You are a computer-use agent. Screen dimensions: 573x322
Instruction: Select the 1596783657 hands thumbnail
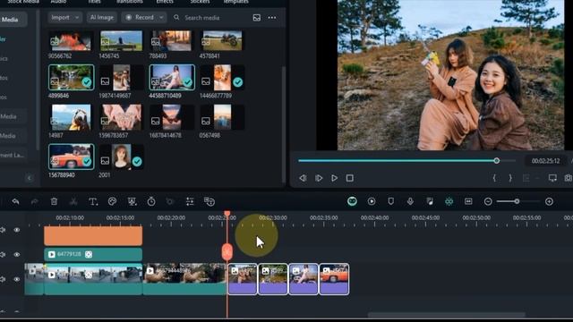tap(122, 117)
